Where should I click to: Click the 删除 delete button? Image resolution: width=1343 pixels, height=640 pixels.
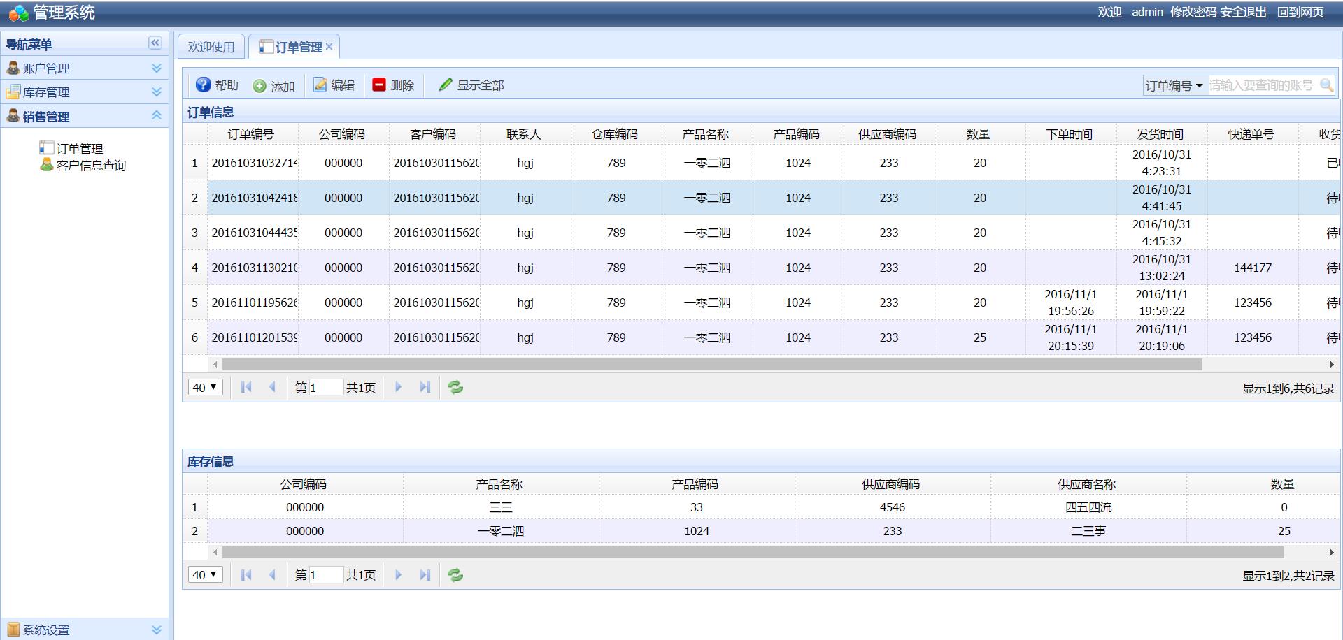coord(393,85)
